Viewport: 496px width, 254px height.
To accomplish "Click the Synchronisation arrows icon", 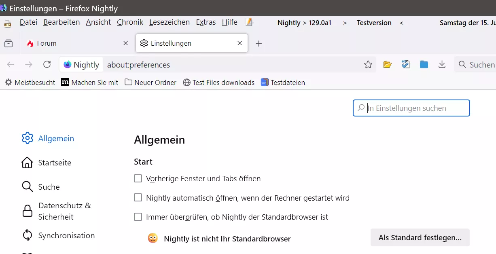I will pyautogui.click(x=27, y=235).
